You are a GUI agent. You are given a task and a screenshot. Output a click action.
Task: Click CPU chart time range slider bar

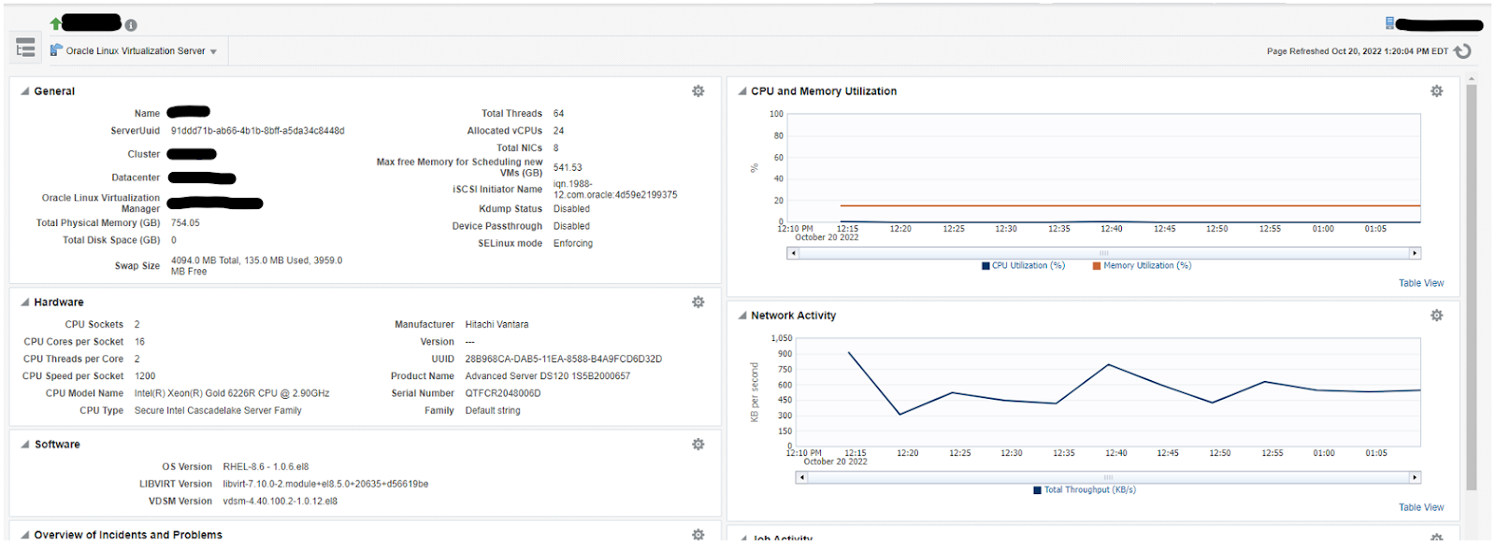click(1103, 253)
